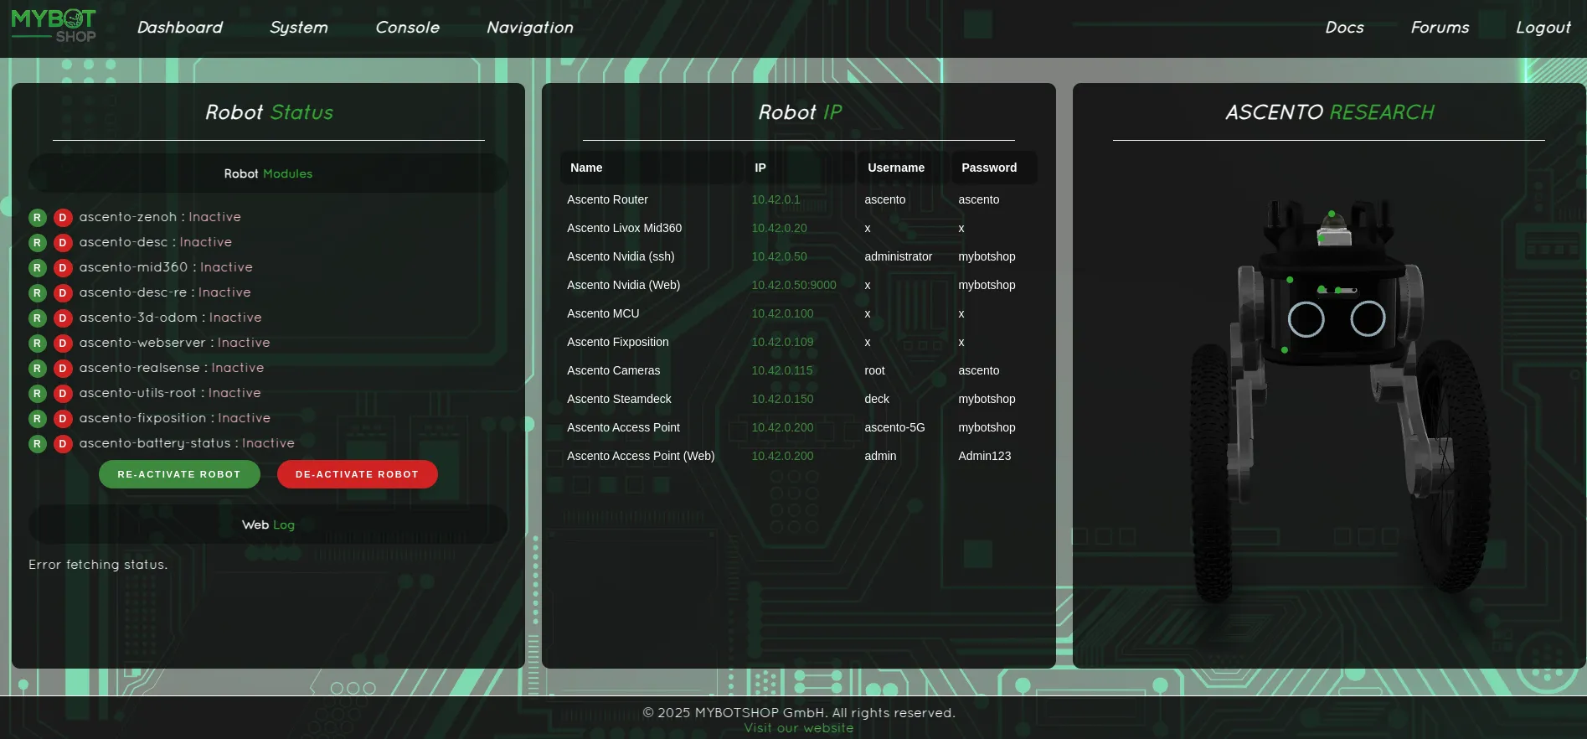Hit the red D icon for ascento-webserver

pyautogui.click(x=63, y=344)
